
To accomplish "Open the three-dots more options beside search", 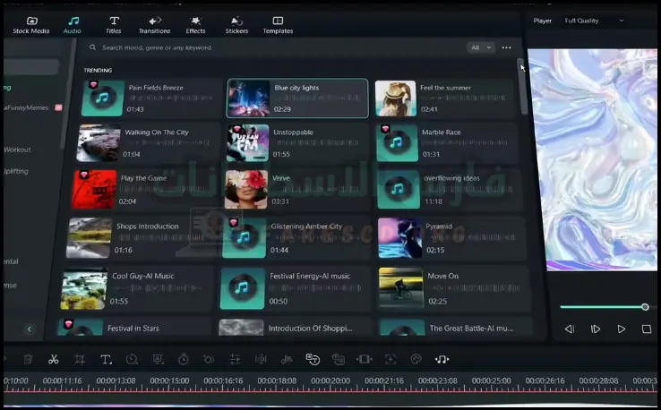I will (x=507, y=47).
